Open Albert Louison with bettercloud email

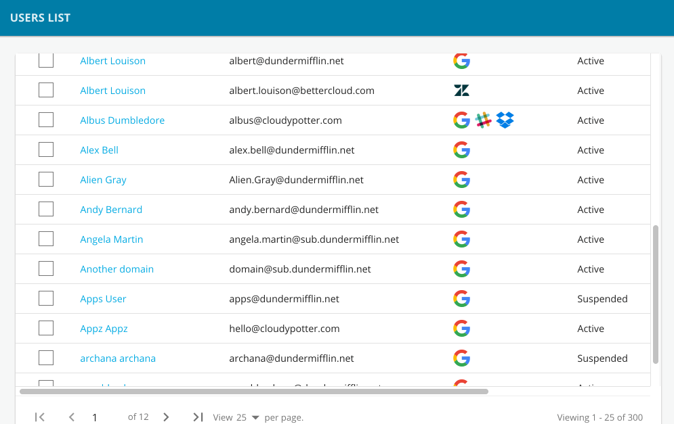tap(112, 91)
